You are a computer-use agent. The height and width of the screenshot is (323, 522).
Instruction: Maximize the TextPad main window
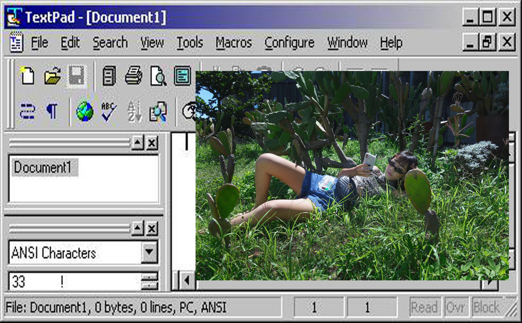488,17
